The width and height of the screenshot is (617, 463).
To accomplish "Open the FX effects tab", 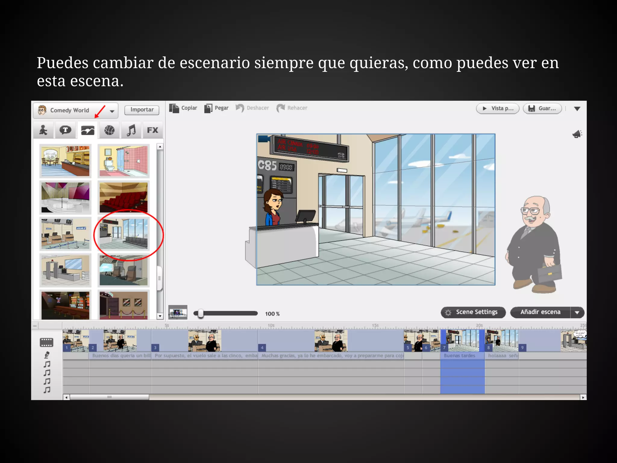I will (152, 130).
